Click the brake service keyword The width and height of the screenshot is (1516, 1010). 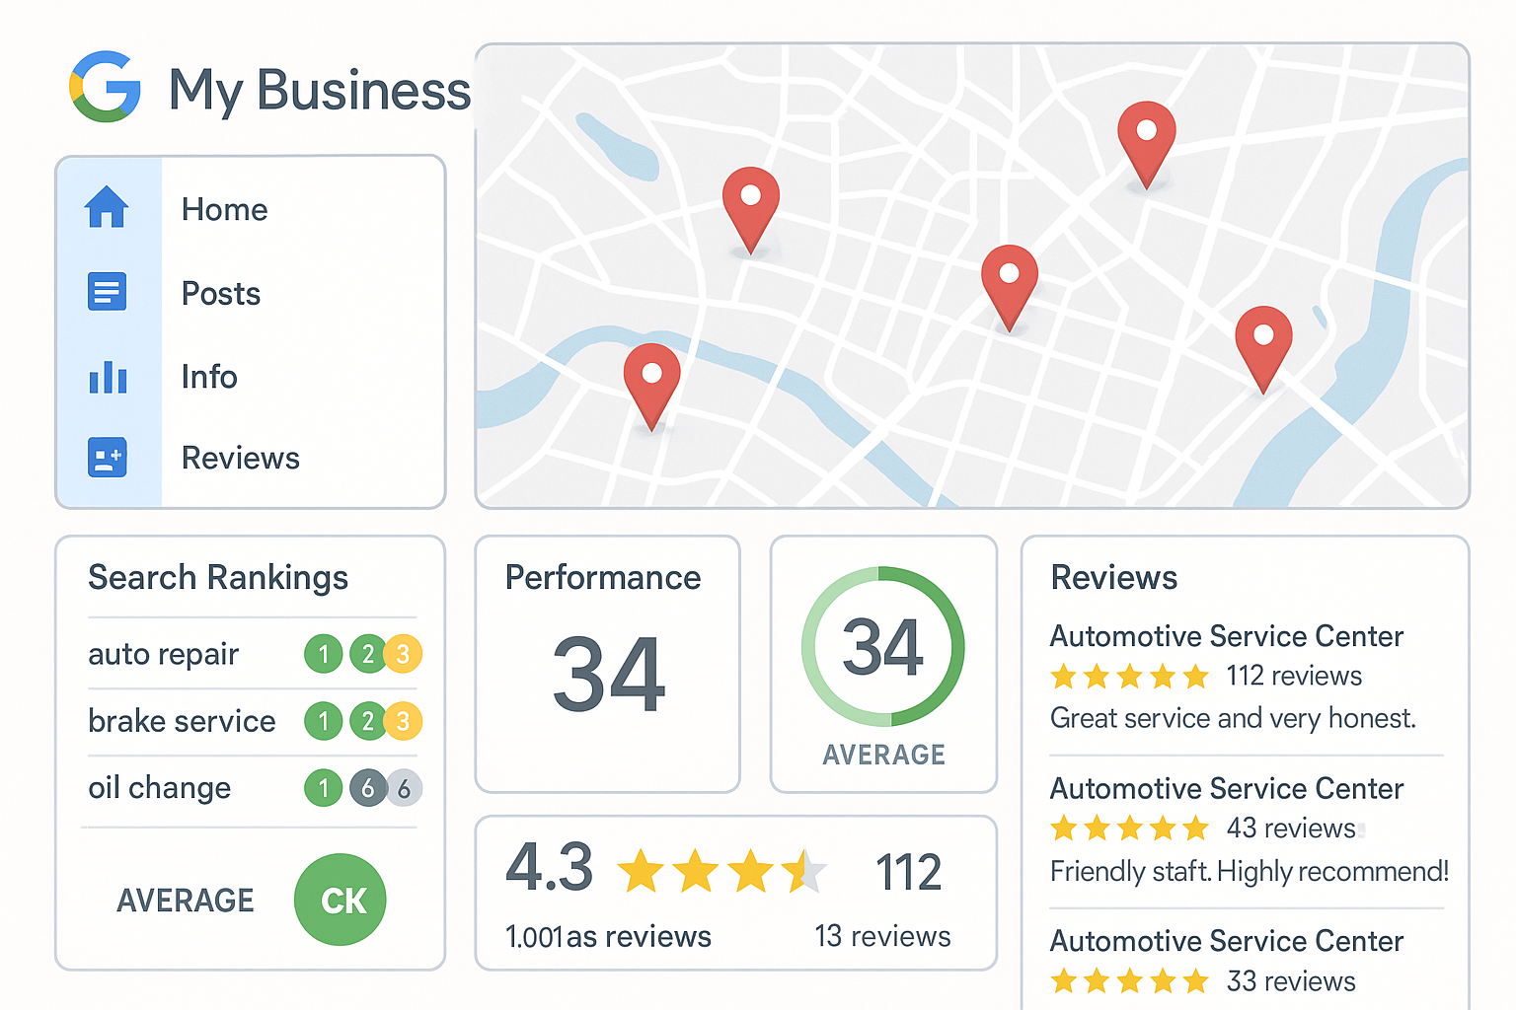pos(182,721)
